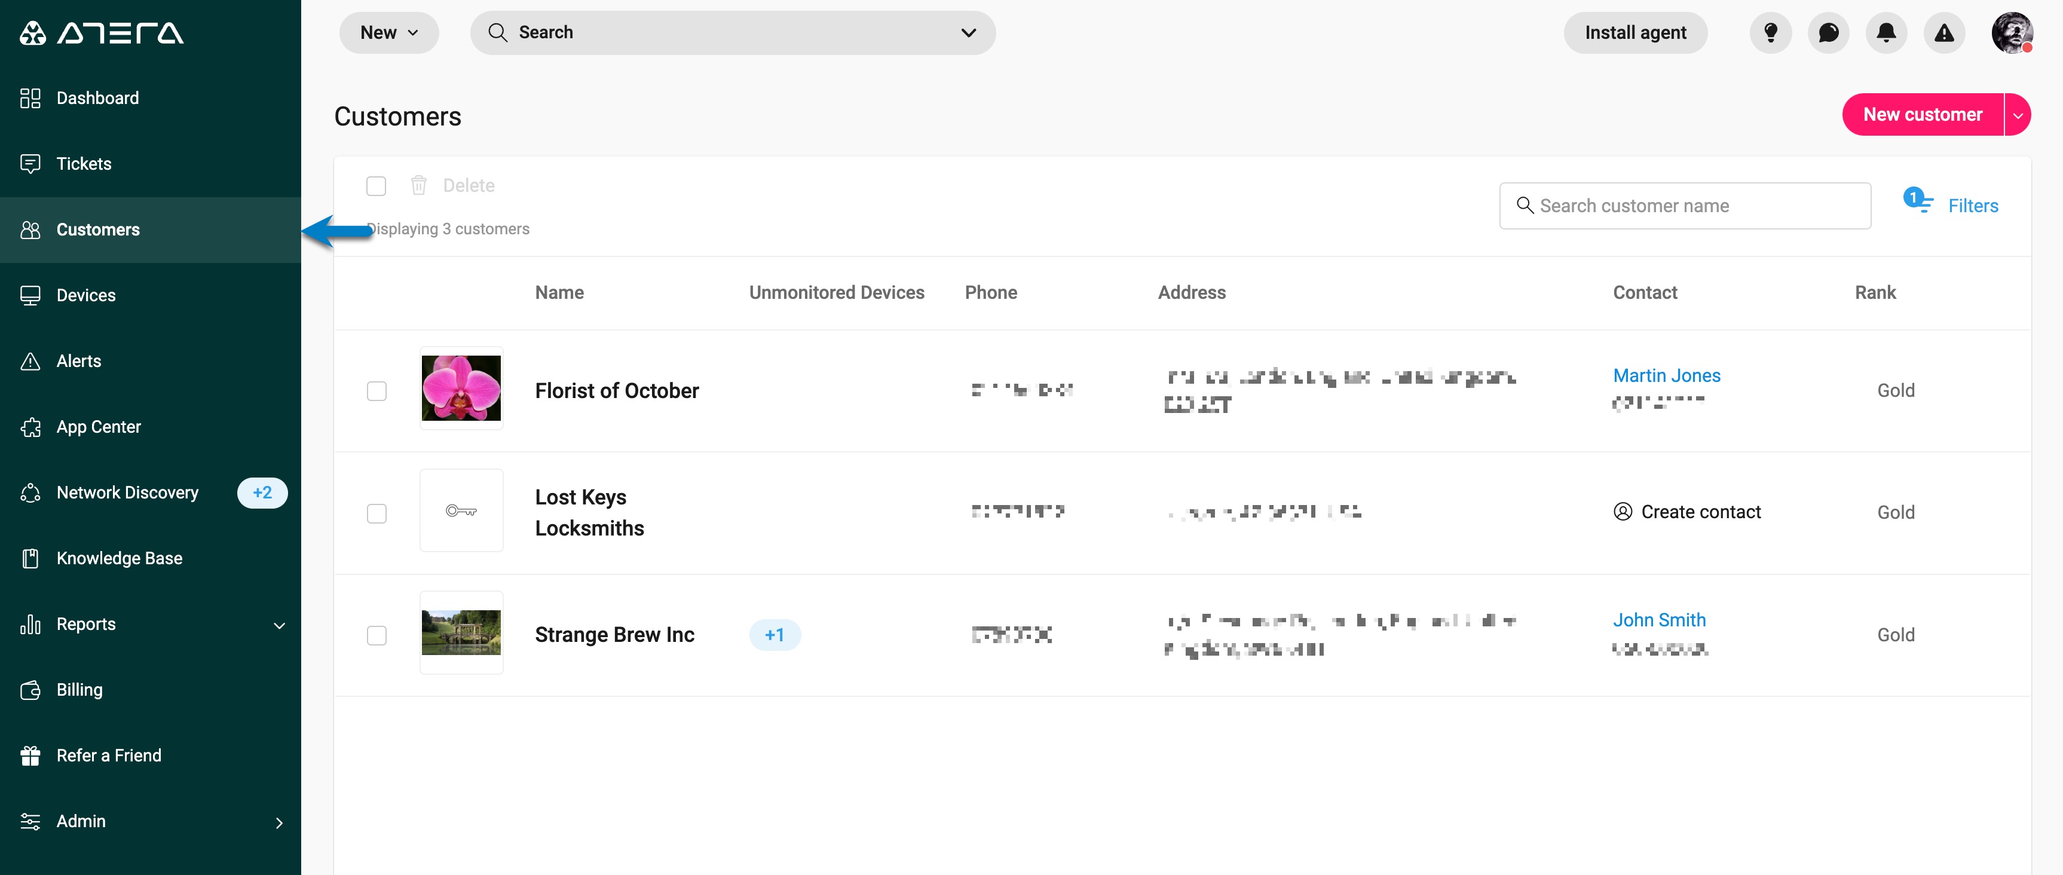This screenshot has height=875, width=2063.
Task: Click Florist of October customer name
Action: [617, 391]
